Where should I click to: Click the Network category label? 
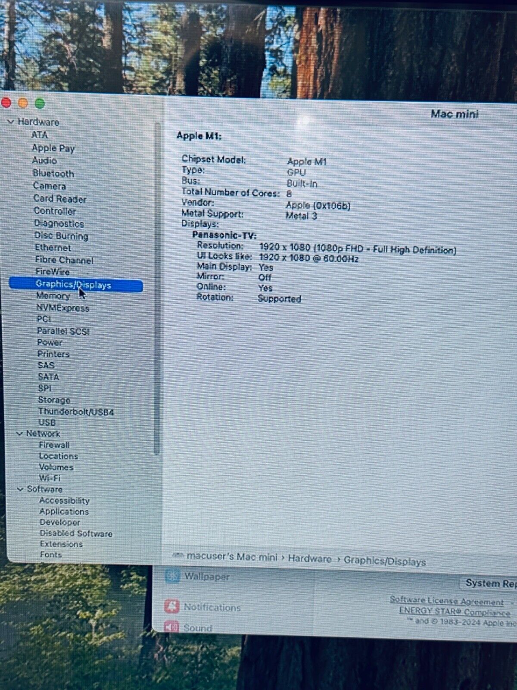tap(43, 433)
